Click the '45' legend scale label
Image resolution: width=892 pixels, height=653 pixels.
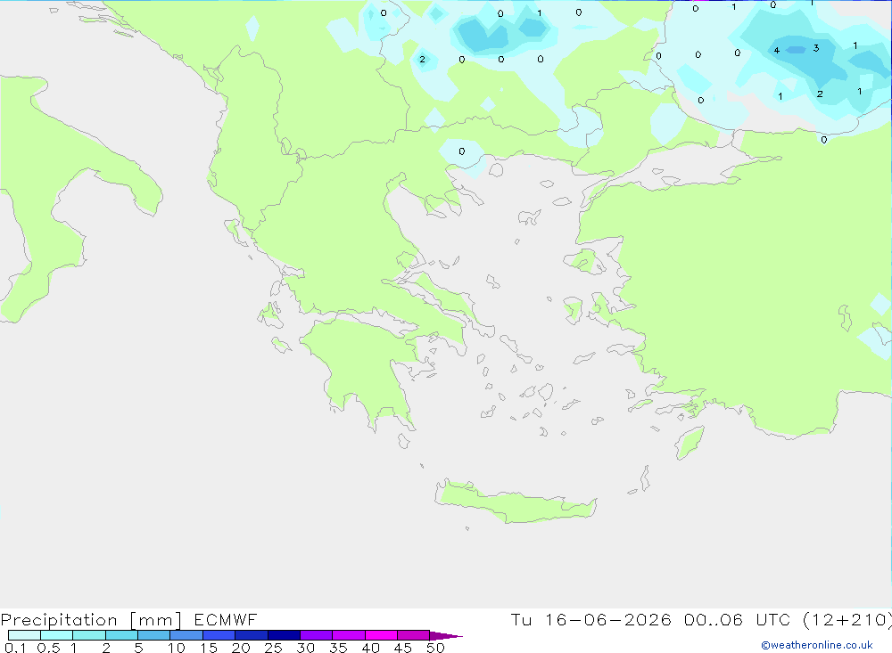(x=403, y=648)
